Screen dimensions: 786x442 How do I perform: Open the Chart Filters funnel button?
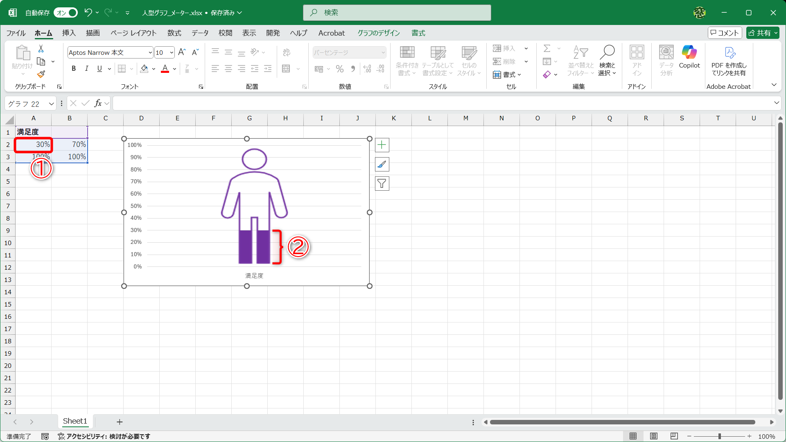pos(382,184)
